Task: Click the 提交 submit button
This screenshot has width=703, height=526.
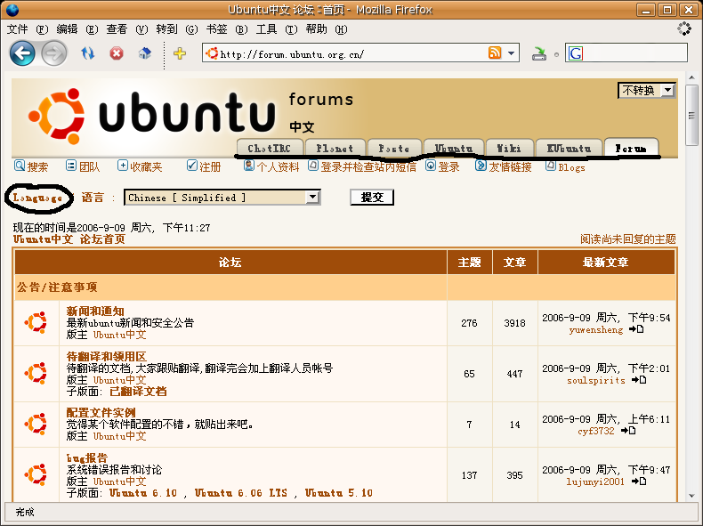Action: (372, 198)
